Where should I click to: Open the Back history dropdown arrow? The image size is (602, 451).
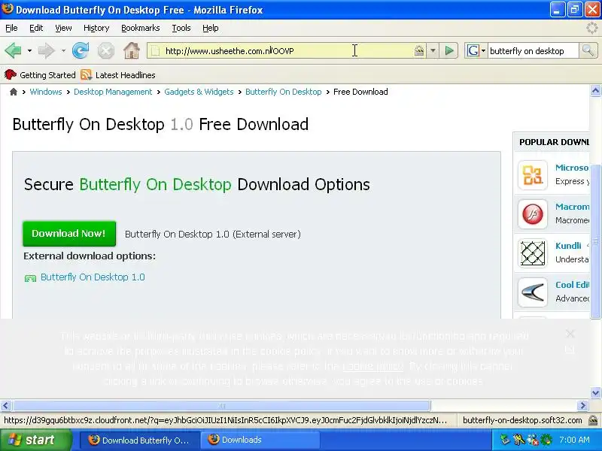coord(29,50)
